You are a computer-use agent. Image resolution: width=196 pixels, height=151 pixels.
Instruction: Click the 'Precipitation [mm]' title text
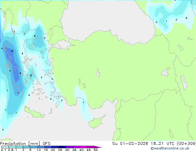20,144
